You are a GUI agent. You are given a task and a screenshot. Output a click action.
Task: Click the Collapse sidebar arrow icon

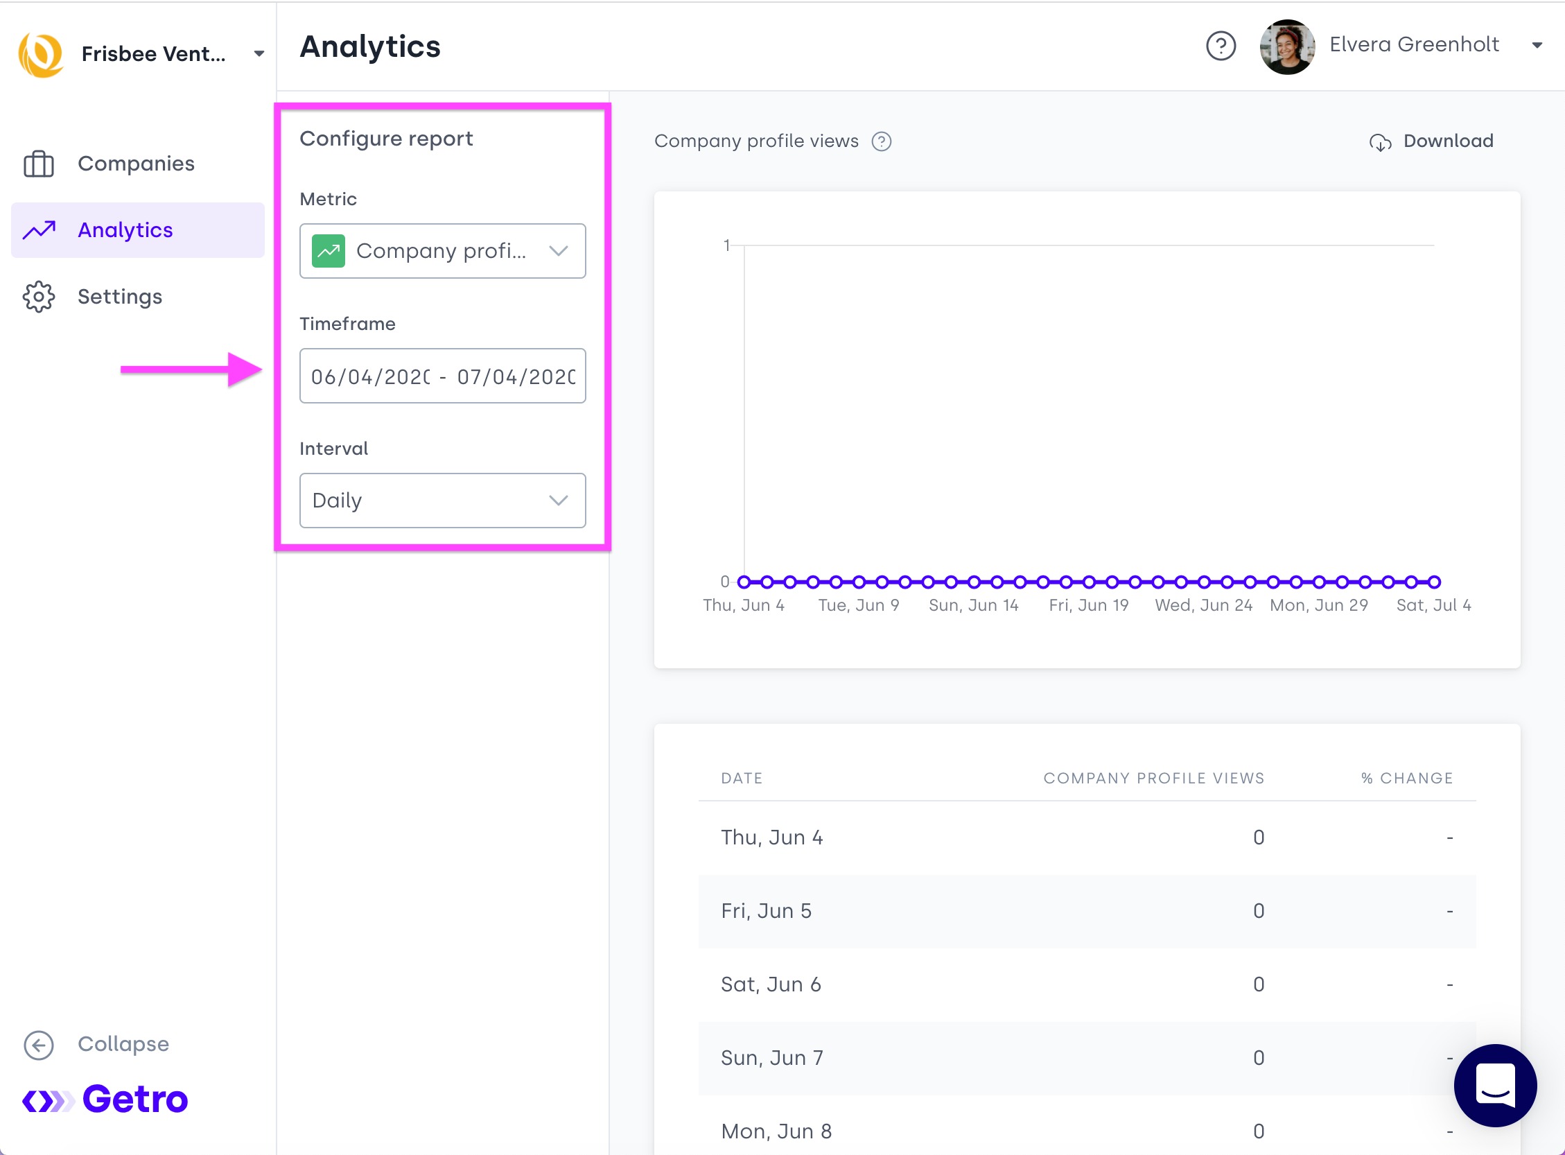click(x=38, y=1045)
